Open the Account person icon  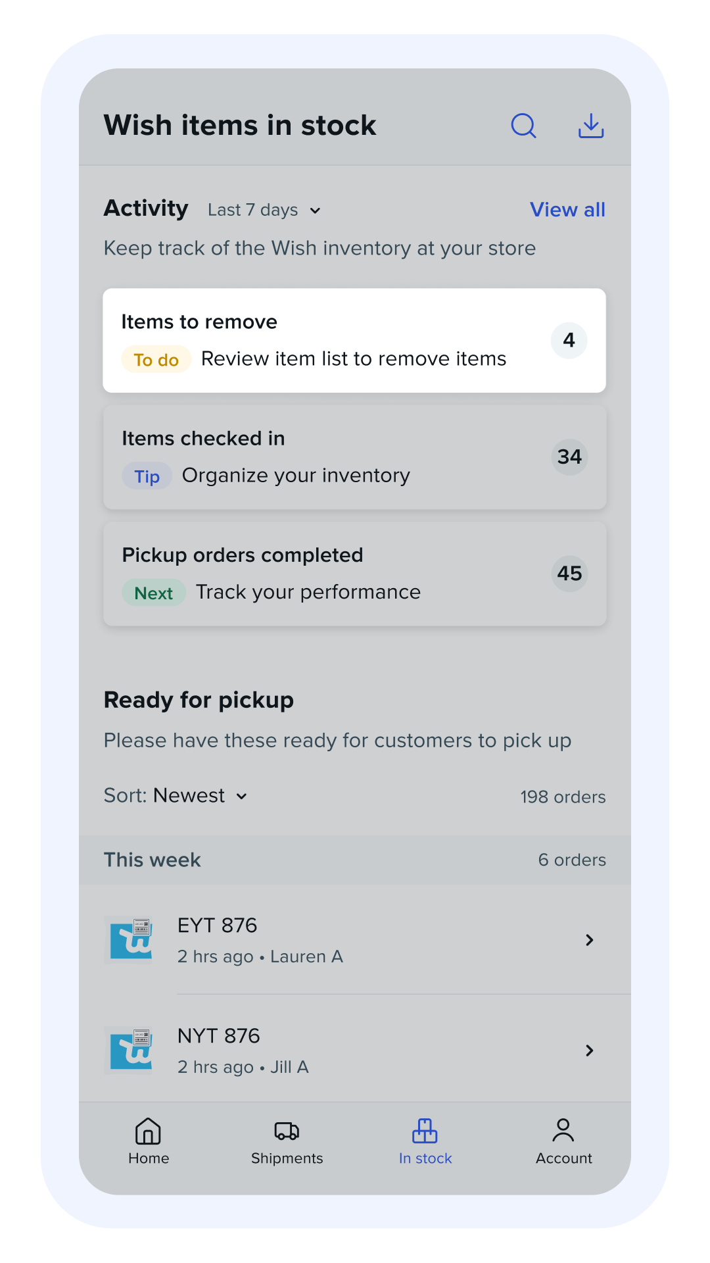coord(563,1131)
